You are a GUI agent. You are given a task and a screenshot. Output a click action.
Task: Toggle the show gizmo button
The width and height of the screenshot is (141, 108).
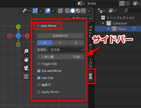(x=35, y=11)
